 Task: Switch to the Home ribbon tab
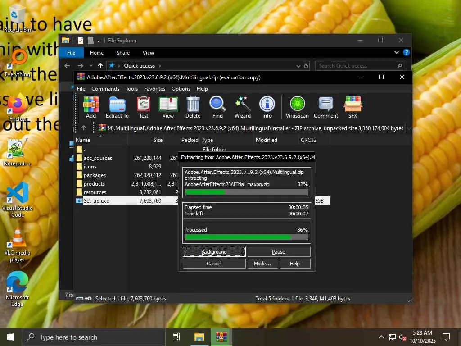[97, 53]
